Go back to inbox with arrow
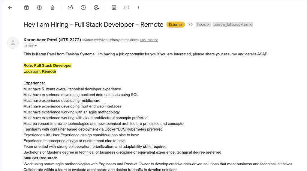The image size is (307, 171). pyautogui.click(x=10, y=7)
